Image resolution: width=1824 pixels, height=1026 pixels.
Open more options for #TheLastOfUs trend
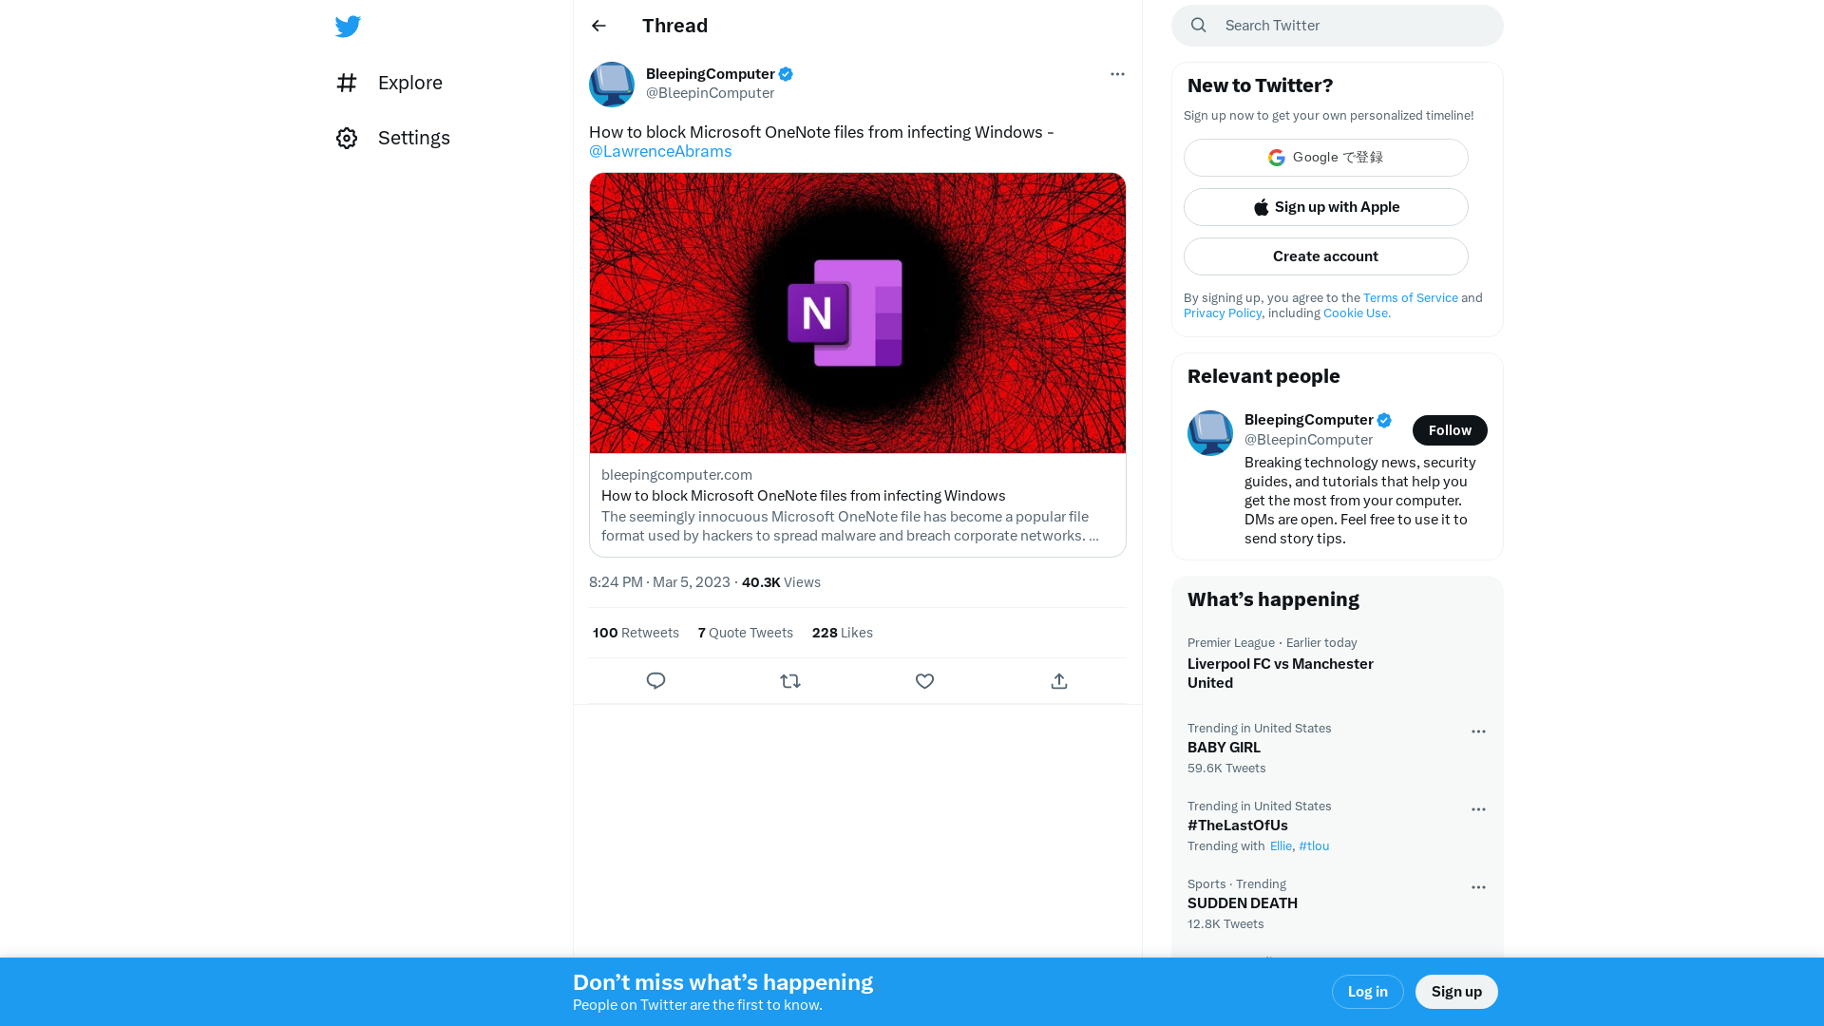point(1478,809)
